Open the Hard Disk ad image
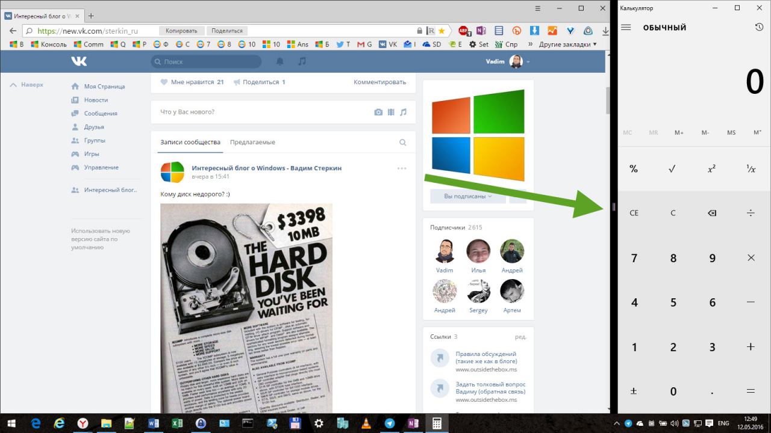 (246, 308)
